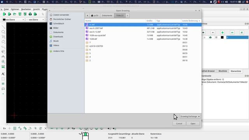Open the Bearbeiten menu

point(26,9)
